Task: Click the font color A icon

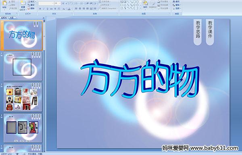Action: pyautogui.click(x=69, y=9)
